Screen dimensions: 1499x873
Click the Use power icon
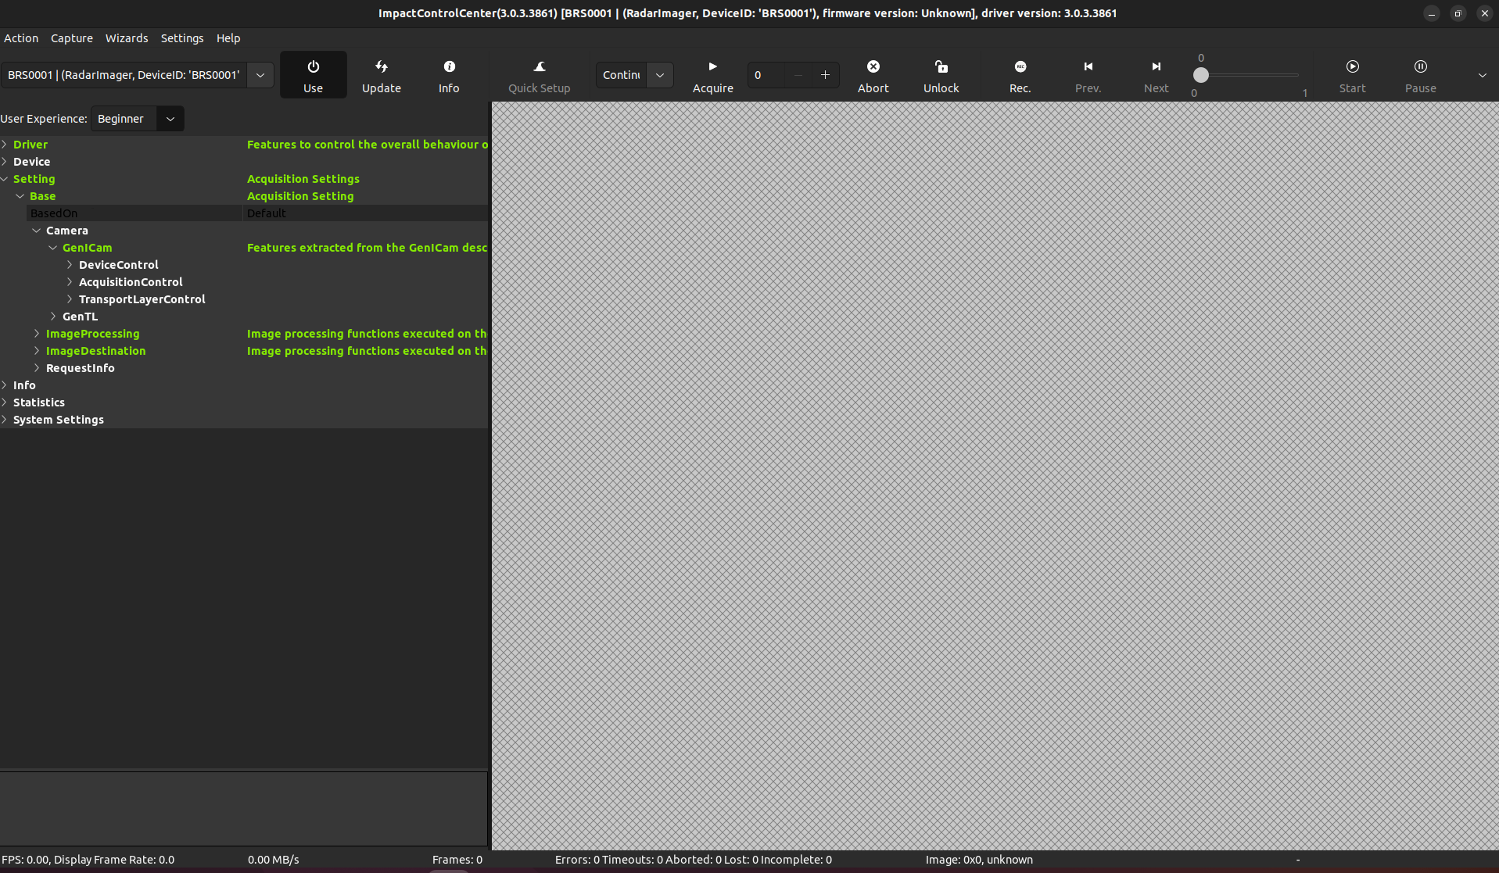(x=313, y=67)
